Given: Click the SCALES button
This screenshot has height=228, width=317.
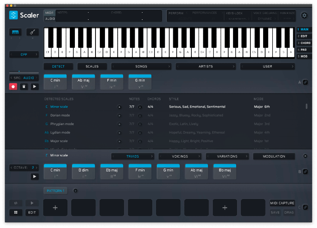Looking at the screenshot, I should (92, 66).
